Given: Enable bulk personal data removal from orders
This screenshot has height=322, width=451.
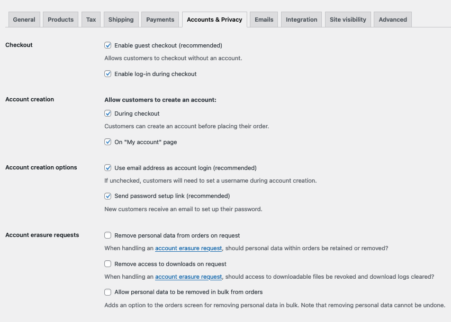Looking at the screenshot, I should [107, 292].
